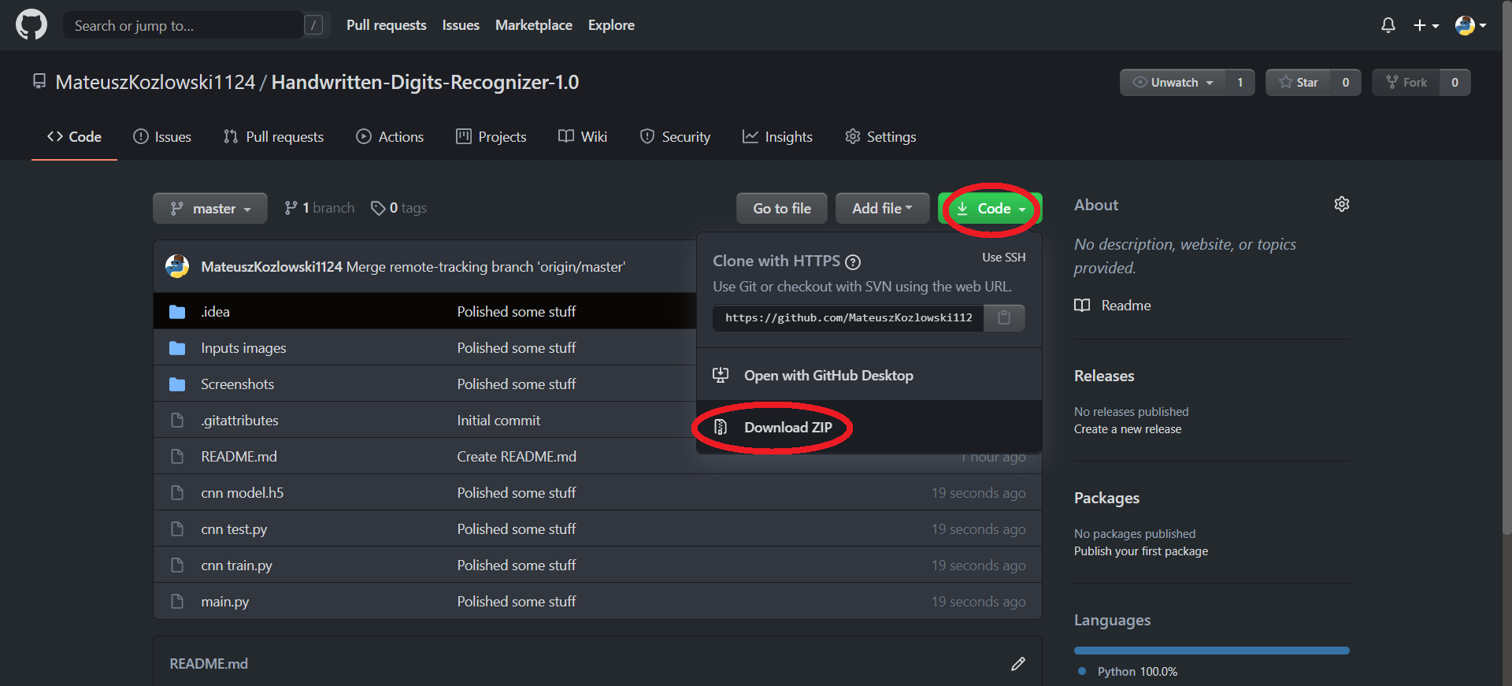Click Create a new release
Viewport: 1512px width, 686px height.
pos(1128,429)
